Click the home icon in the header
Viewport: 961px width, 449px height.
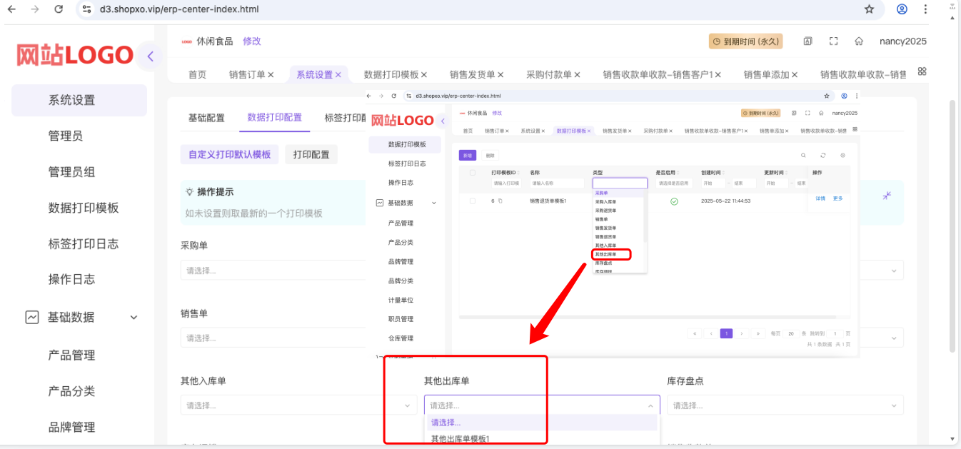coord(859,41)
